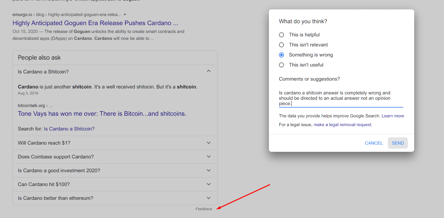This screenshot has height=218, width=444.
Task: Send the feedback
Action: pyautogui.click(x=398, y=143)
